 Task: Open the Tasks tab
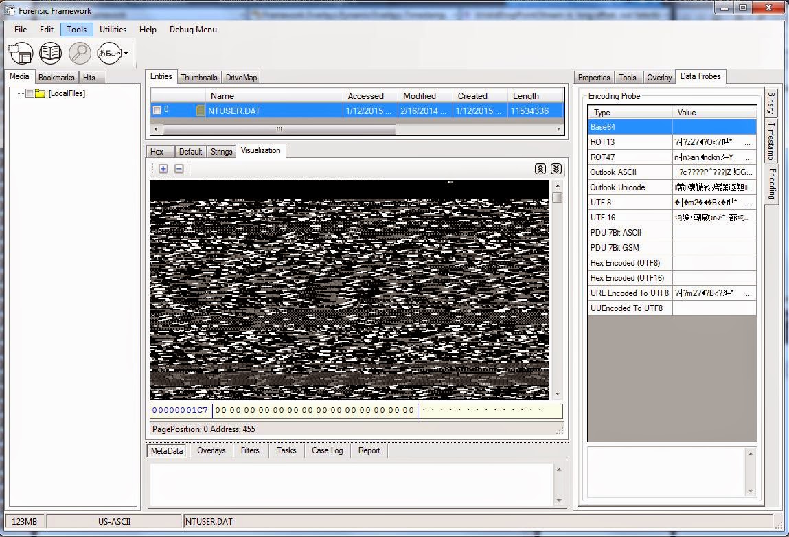[x=286, y=450]
